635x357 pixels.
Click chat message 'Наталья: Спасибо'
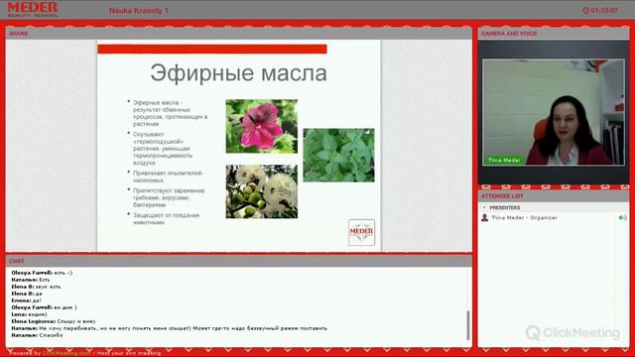point(38,335)
